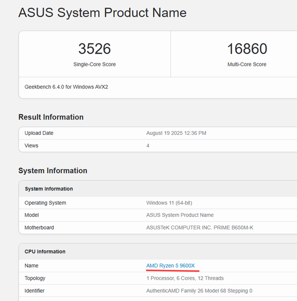Viewport: 297px width, 301px height.
Task: Click the 'Result Information' heading
Action: tap(51, 117)
